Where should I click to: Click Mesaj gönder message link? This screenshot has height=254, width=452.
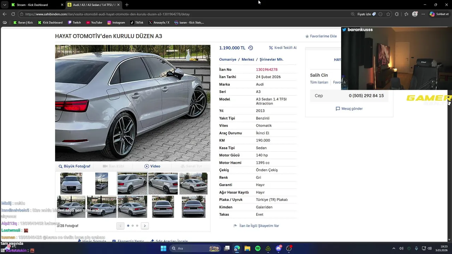(x=349, y=109)
